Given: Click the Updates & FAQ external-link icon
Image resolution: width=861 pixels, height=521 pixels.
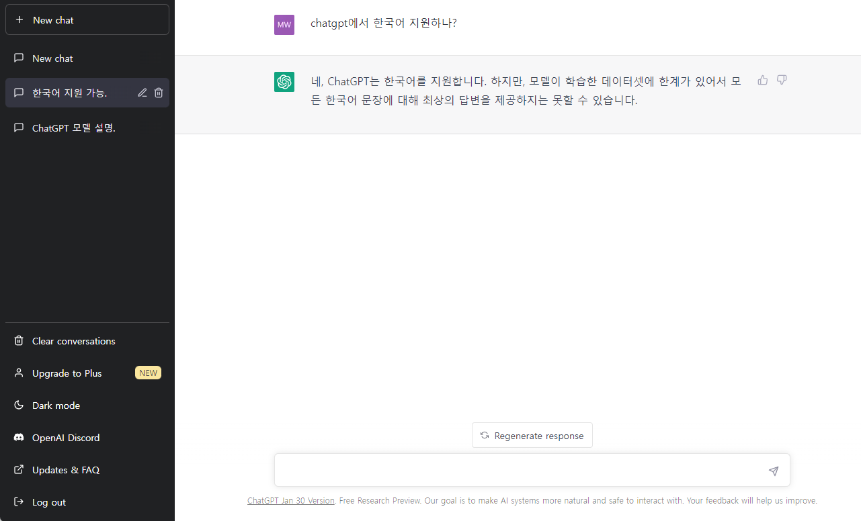Looking at the screenshot, I should pyautogui.click(x=19, y=470).
